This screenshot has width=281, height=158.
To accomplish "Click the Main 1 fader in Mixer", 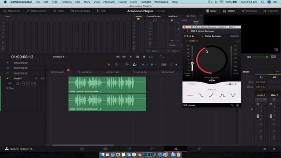I will pos(271,116).
